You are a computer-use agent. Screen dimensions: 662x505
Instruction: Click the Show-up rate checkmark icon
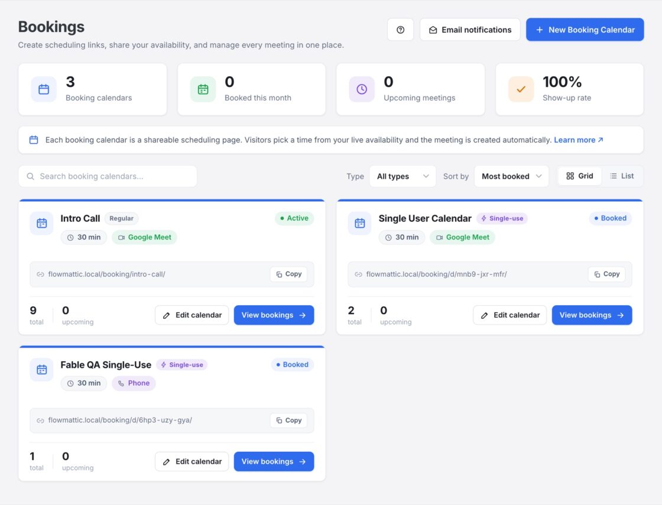[x=521, y=89]
